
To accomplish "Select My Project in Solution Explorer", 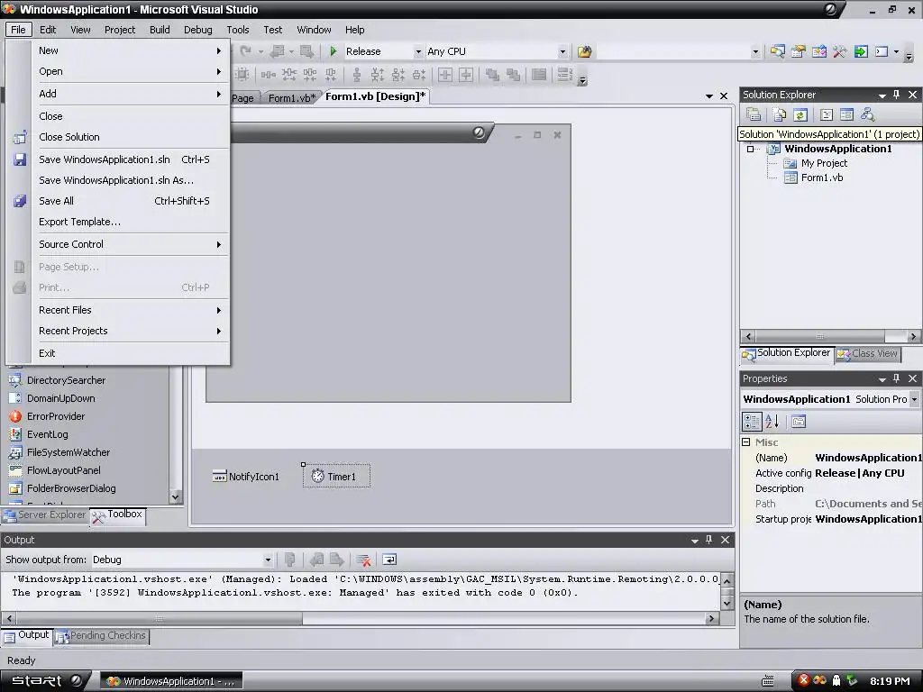I will coord(815,163).
